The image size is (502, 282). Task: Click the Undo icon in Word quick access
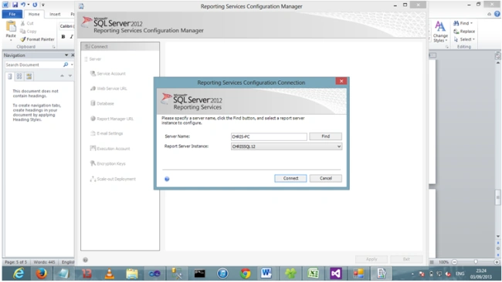(x=22, y=5)
